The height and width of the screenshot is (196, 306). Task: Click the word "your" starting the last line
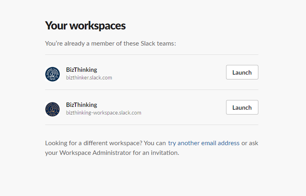click(x=52, y=153)
